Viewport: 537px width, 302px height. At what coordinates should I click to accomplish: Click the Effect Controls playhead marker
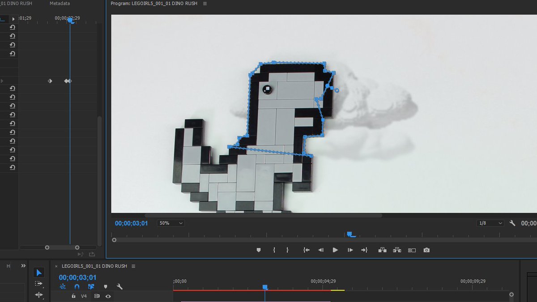pyautogui.click(x=70, y=20)
